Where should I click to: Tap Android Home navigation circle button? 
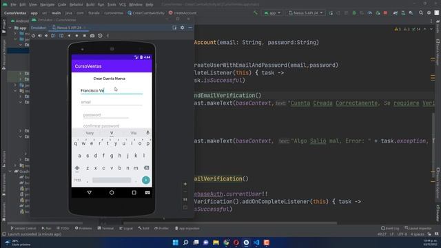[112, 193]
